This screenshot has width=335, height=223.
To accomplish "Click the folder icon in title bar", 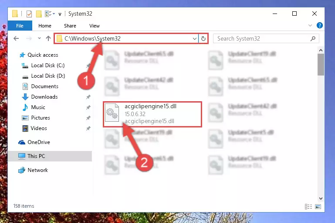I will [x=15, y=14].
